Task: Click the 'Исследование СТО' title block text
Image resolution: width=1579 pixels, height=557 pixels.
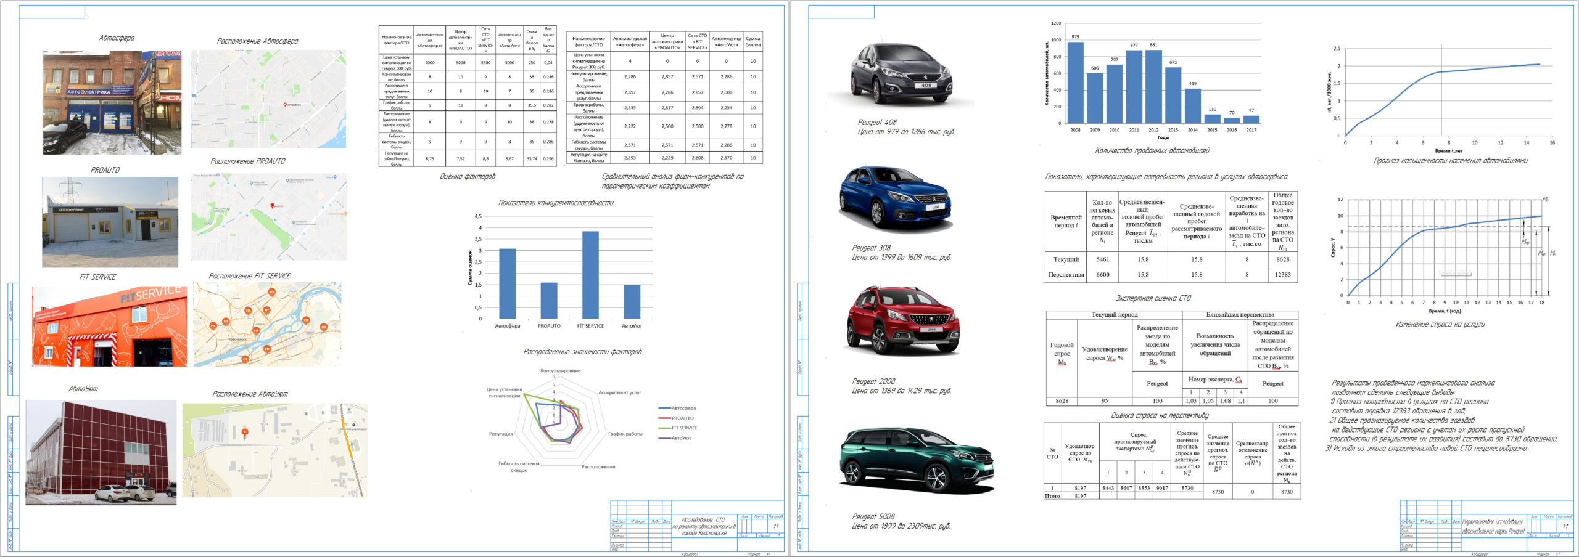Action: coord(704,526)
